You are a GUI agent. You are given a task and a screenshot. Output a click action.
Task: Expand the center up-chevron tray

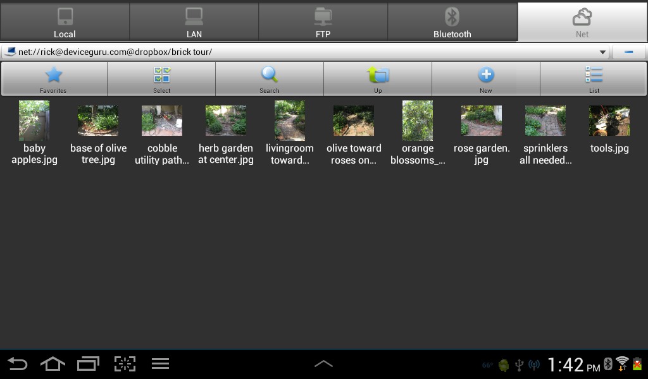click(x=323, y=364)
